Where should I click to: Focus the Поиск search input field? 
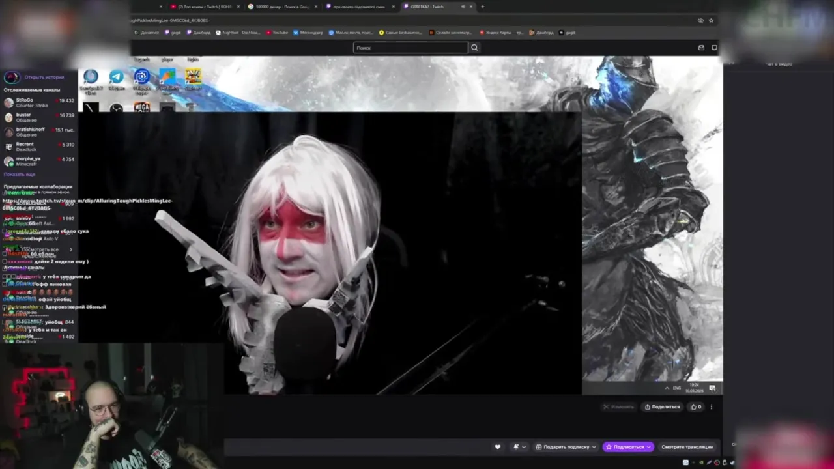click(410, 48)
